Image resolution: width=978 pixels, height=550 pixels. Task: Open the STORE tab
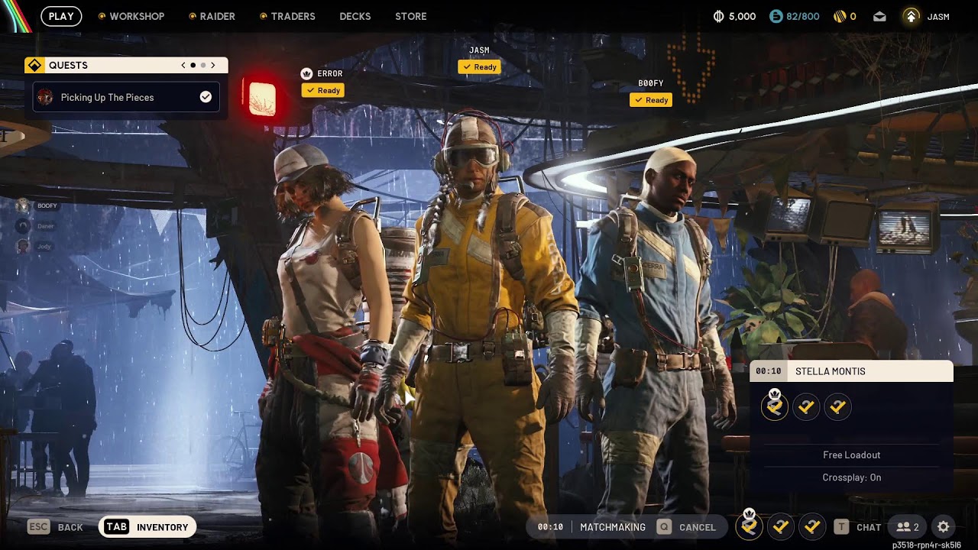(x=411, y=16)
